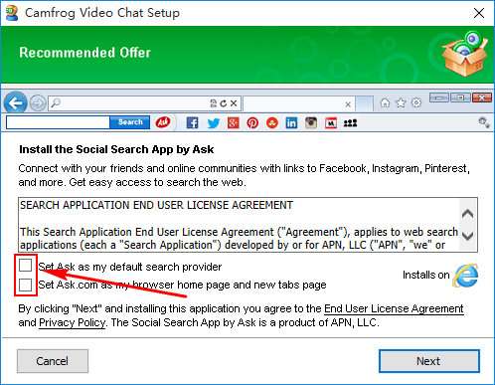The image size is (495, 385).
Task: Click the Facebook toolbar icon
Action: 192,123
